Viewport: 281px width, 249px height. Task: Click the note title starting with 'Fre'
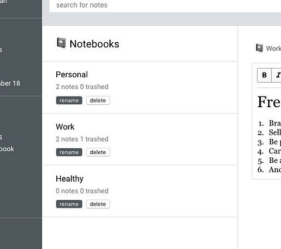(269, 102)
